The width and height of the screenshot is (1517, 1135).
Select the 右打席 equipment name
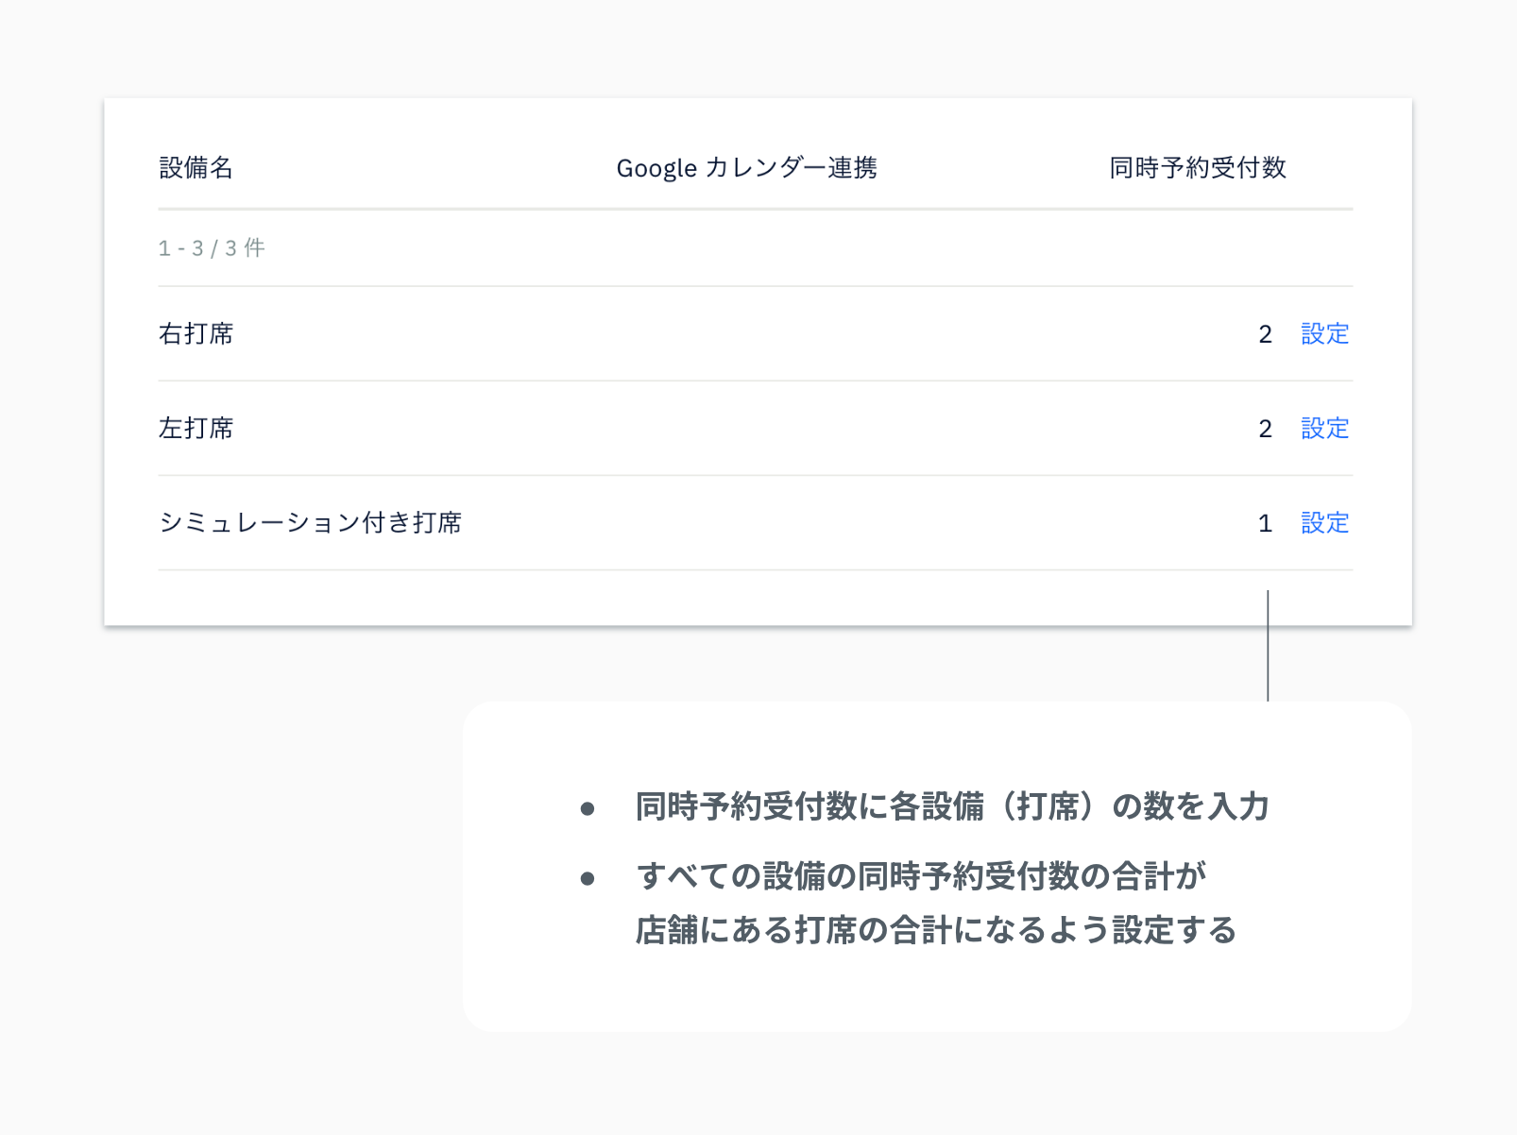point(196,333)
